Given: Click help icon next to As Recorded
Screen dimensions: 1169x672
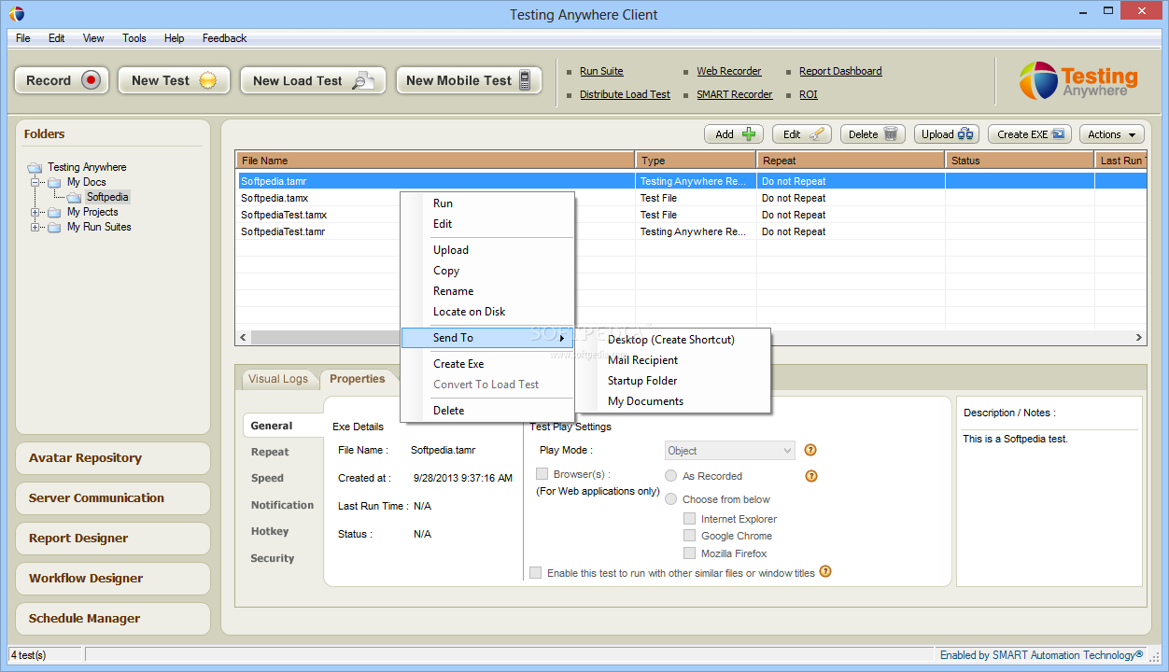Looking at the screenshot, I should (810, 475).
